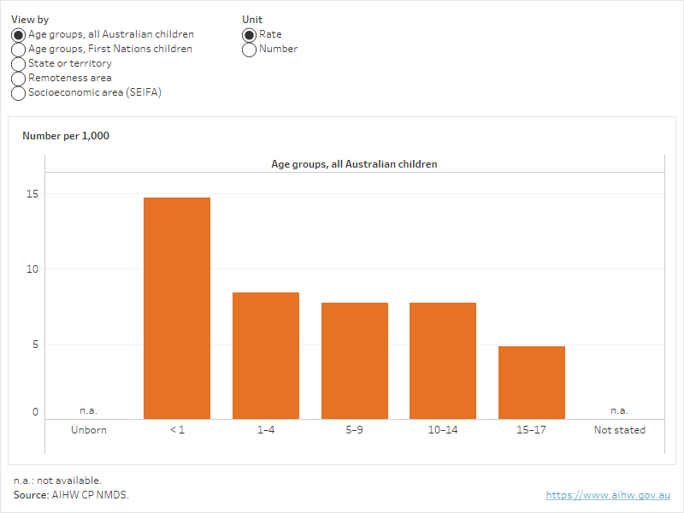684x513 pixels.
Task: Click the tallest bar for "< 1" age group
Action: pos(176,304)
